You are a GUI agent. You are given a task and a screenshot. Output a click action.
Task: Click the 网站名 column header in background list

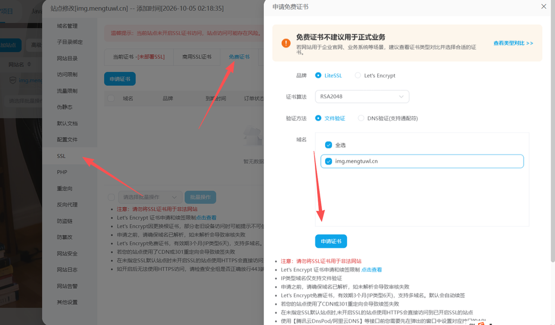[x=16, y=64]
